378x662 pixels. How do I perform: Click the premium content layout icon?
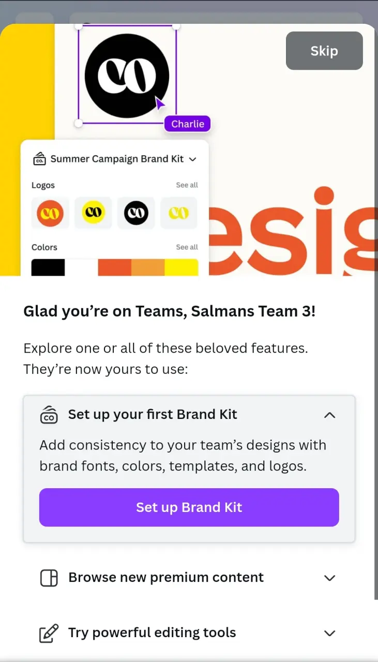point(49,578)
